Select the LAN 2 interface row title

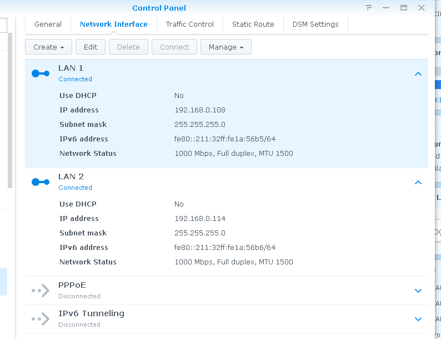[71, 176]
